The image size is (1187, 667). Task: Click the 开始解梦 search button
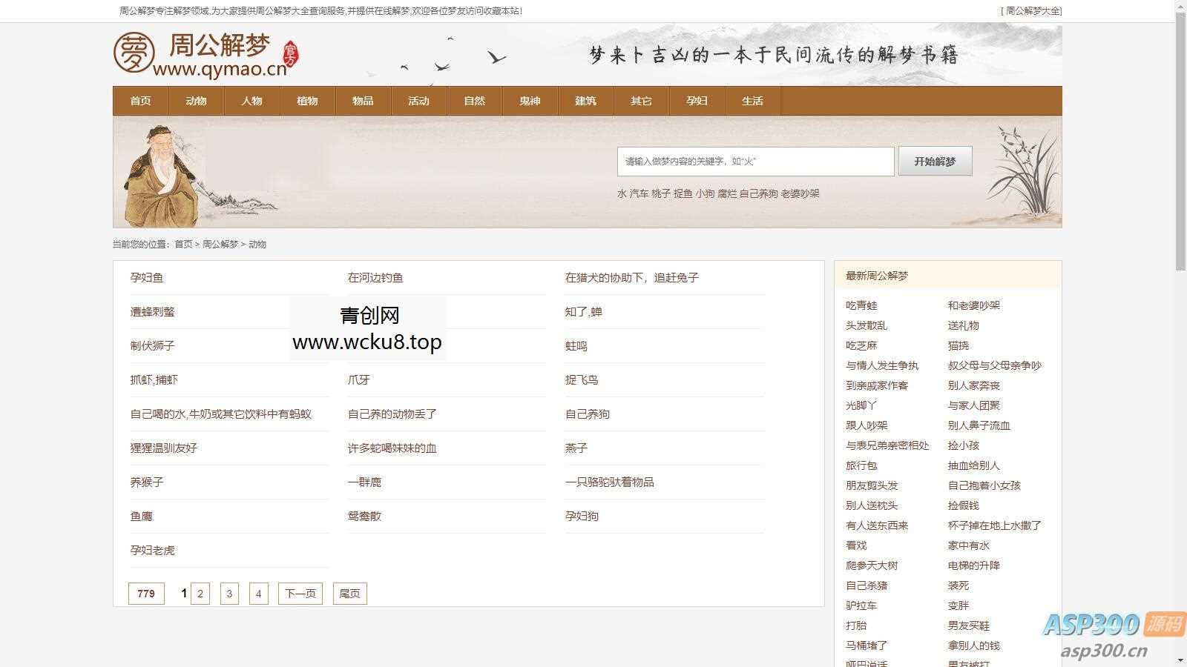(935, 161)
